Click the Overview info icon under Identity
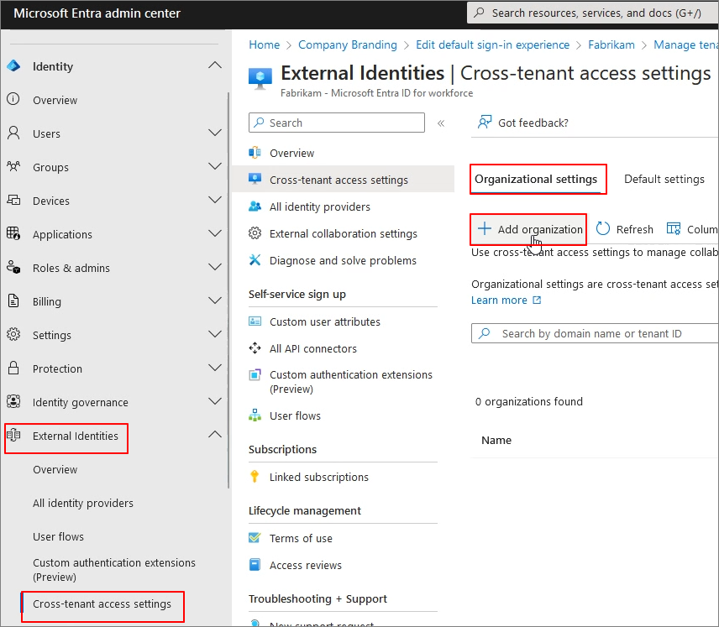This screenshot has height=627, width=719. pyautogui.click(x=13, y=99)
